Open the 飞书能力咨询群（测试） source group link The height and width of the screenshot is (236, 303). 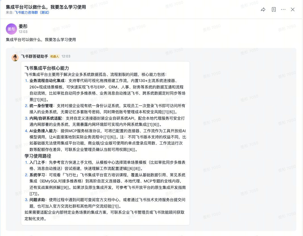pyautogui.click(x=32, y=13)
